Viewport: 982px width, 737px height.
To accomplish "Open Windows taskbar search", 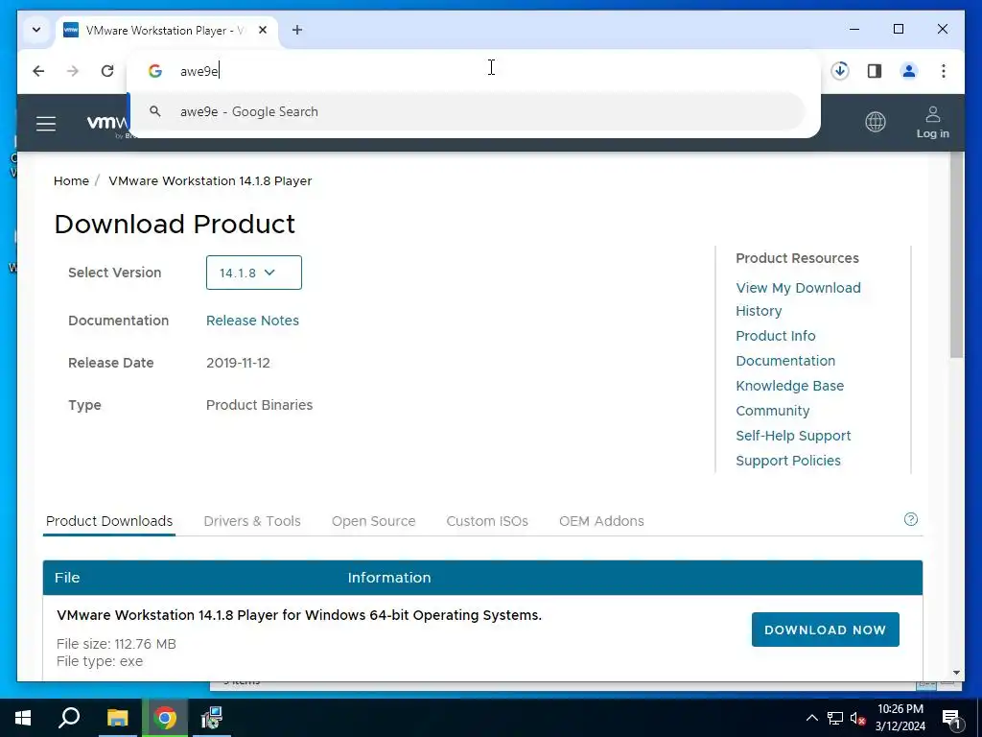I will [69, 718].
